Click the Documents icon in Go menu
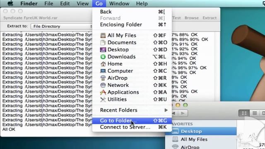The image size is (265, 149). pyautogui.click(x=103, y=42)
